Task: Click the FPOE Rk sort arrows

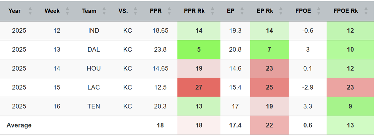Action: 366,11
